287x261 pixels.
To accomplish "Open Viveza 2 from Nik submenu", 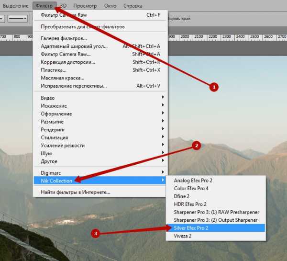I will click(184, 236).
